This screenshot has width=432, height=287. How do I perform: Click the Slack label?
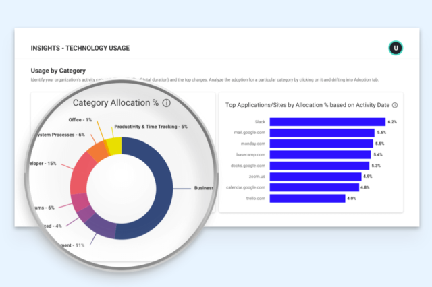coord(260,122)
